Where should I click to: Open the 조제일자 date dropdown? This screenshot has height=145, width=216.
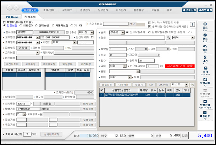38,43
